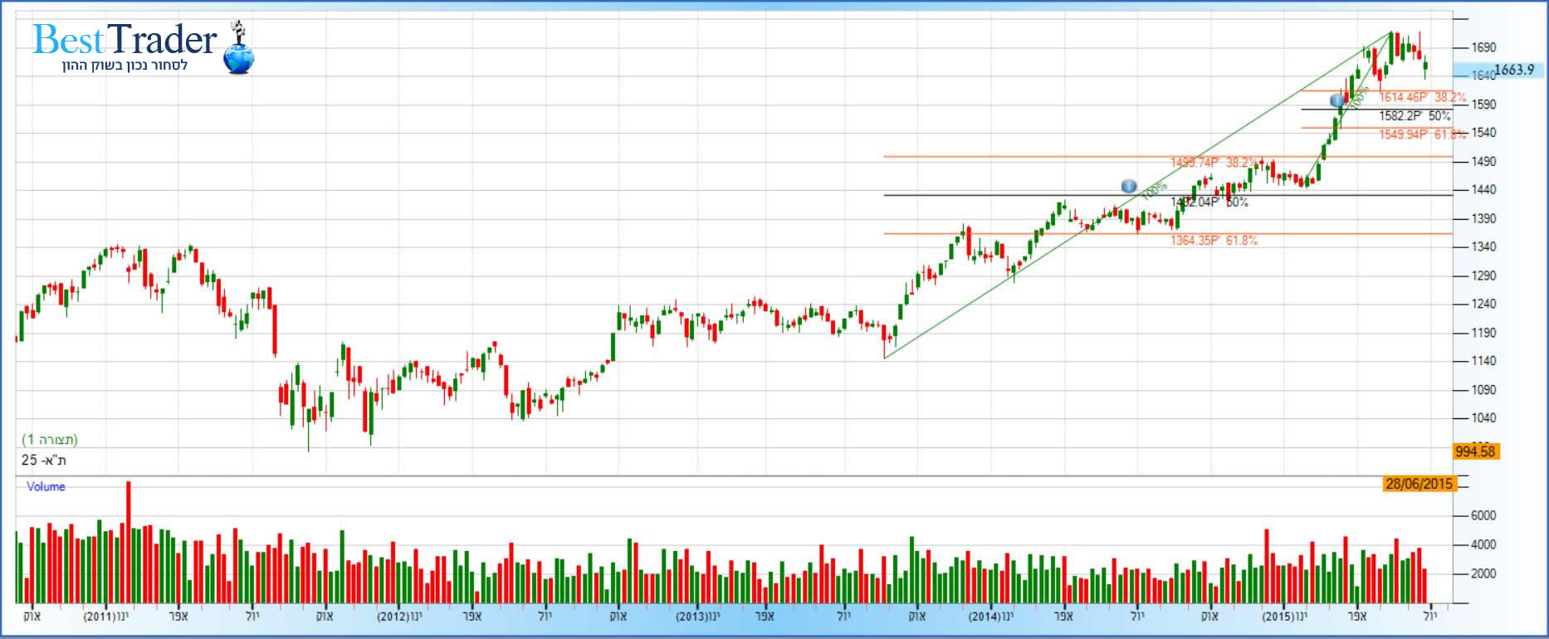The width and height of the screenshot is (1549, 639).
Task: Select the 1499.74P 38.2% Fibonacci level label
Action: (1214, 163)
